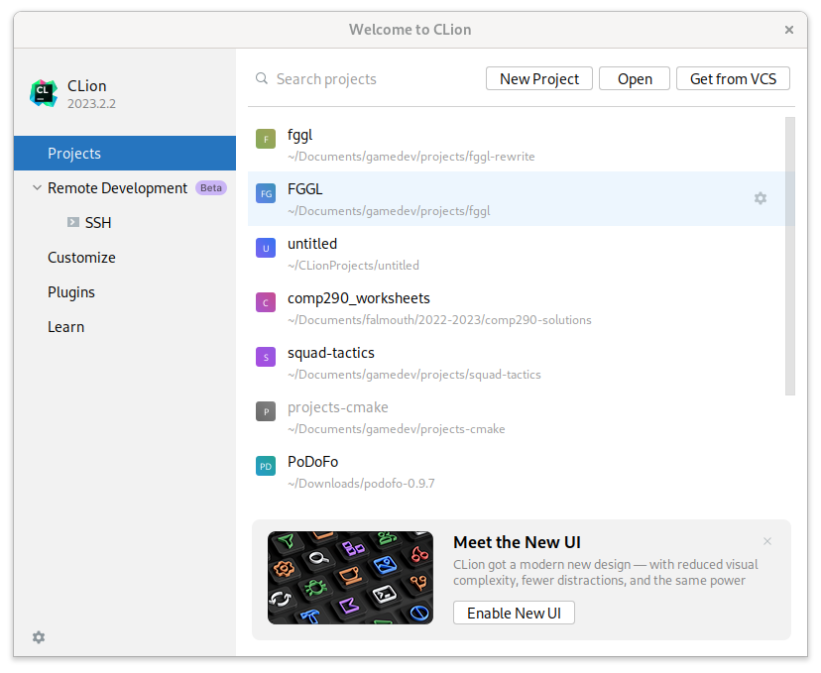Screen dimensions: 821x673
Task: Click the purple S icon for squad-tactics
Action: pyautogui.click(x=266, y=357)
